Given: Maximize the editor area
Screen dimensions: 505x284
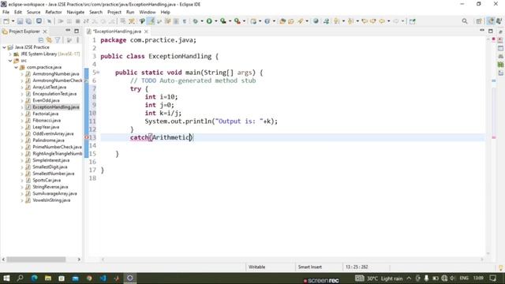Looking at the screenshot, I should point(491,32).
